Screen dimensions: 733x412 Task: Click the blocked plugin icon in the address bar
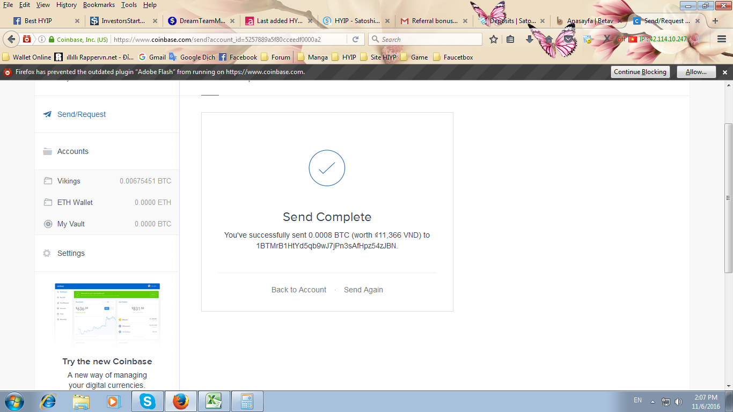click(x=27, y=39)
